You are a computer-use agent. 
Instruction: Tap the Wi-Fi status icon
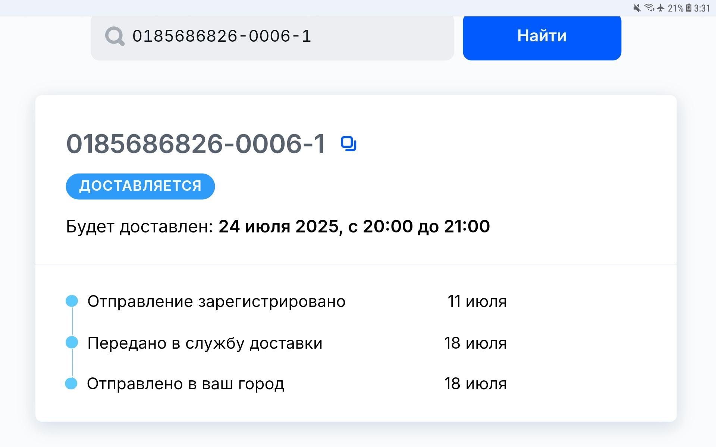(x=650, y=8)
